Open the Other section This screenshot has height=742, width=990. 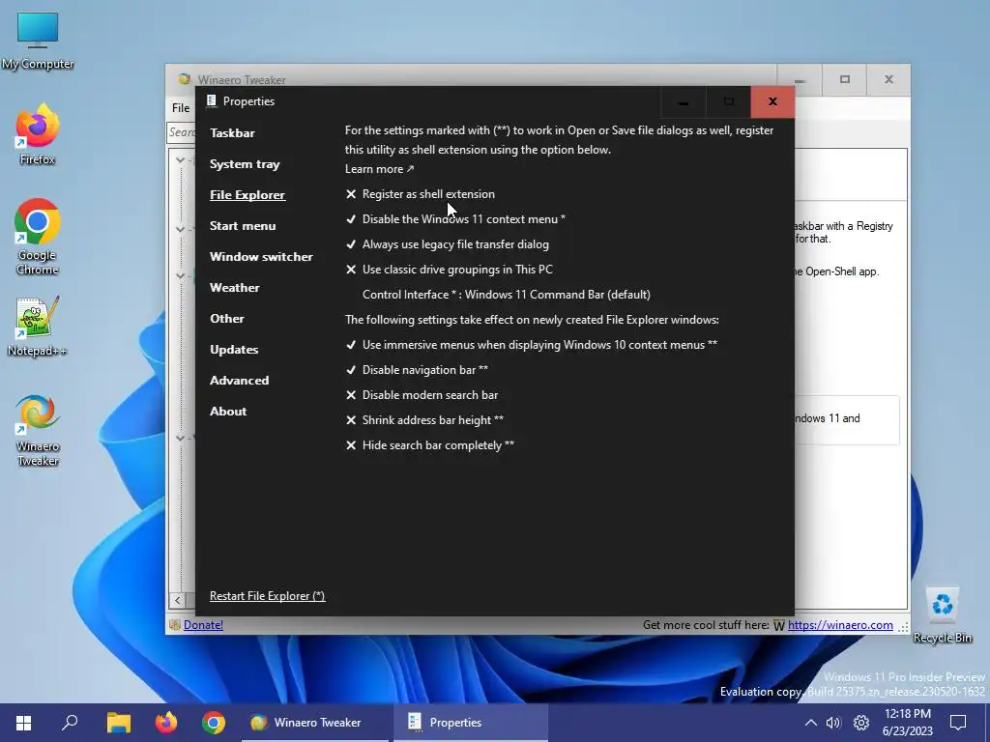point(226,319)
